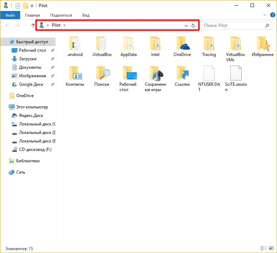This screenshot has height=253, width=277.
Task: Click the properties icon in quick access toolbar
Action: coord(18,6)
